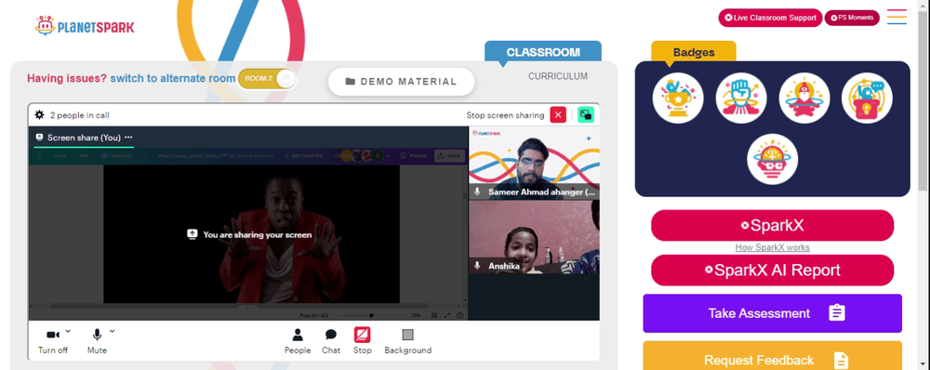
Task: Open the Chat panel
Action: click(x=331, y=341)
